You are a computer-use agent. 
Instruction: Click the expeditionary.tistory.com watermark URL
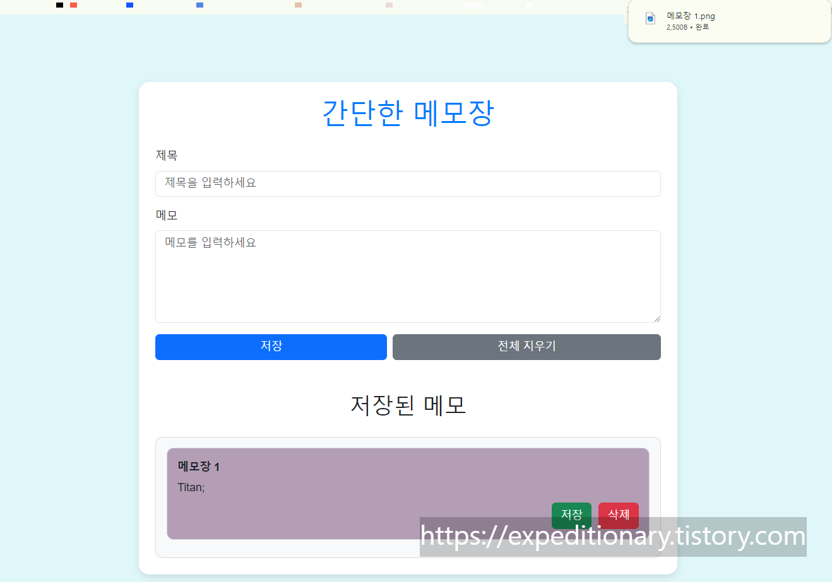pos(612,537)
